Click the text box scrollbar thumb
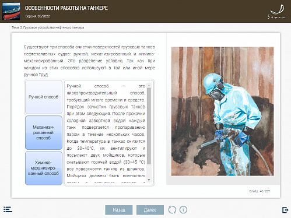 (x=149, y=126)
